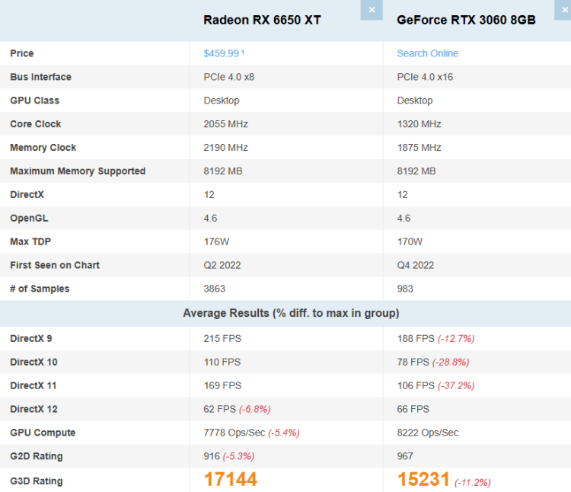
Task: Select the 176W TDP value
Action: point(216,241)
